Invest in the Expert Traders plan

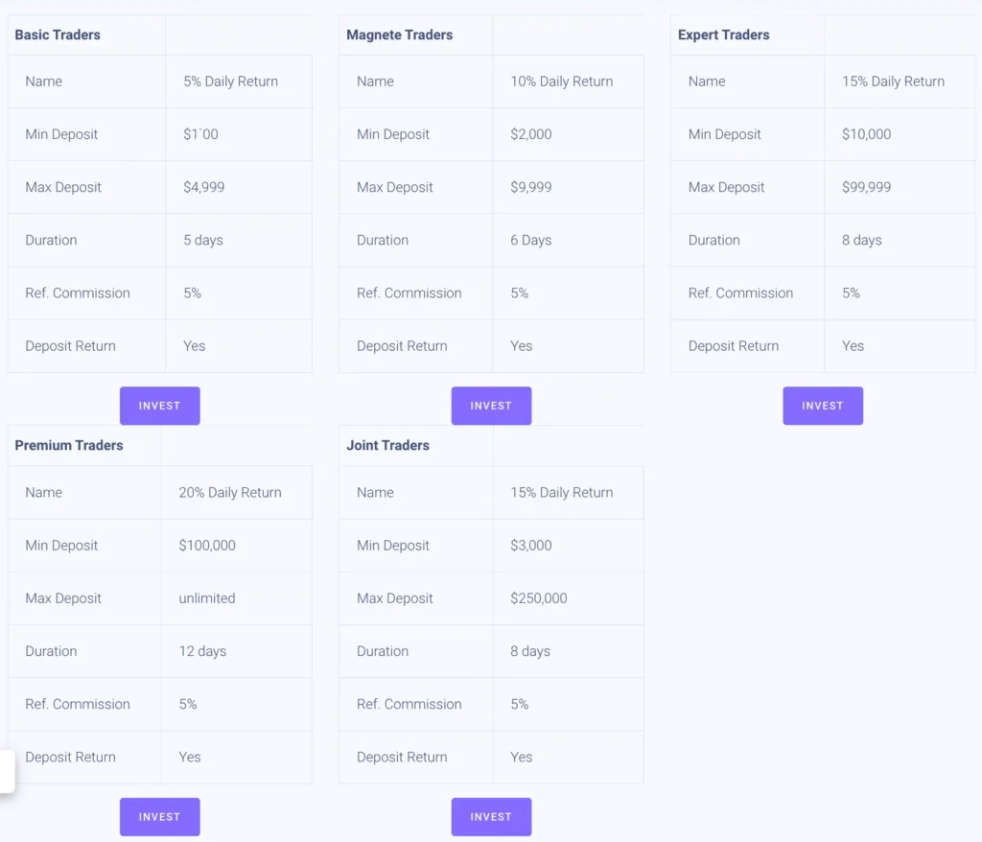tap(822, 406)
